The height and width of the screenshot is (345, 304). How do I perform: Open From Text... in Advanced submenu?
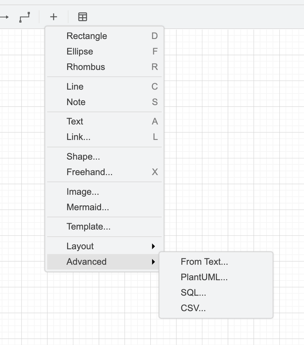coord(204,262)
